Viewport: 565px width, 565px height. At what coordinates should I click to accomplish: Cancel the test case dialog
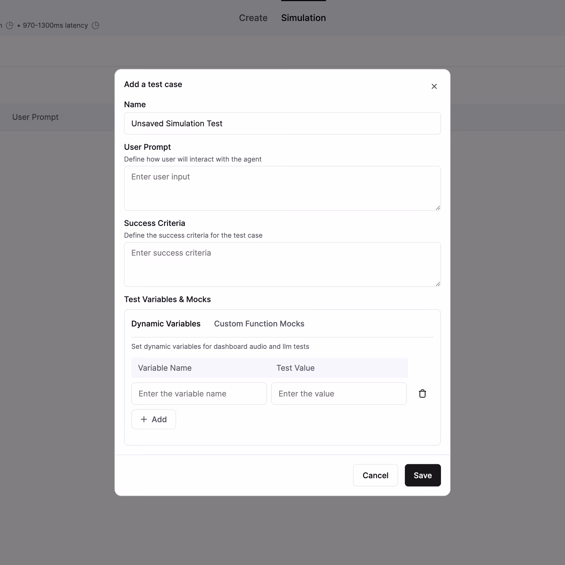[x=375, y=475]
